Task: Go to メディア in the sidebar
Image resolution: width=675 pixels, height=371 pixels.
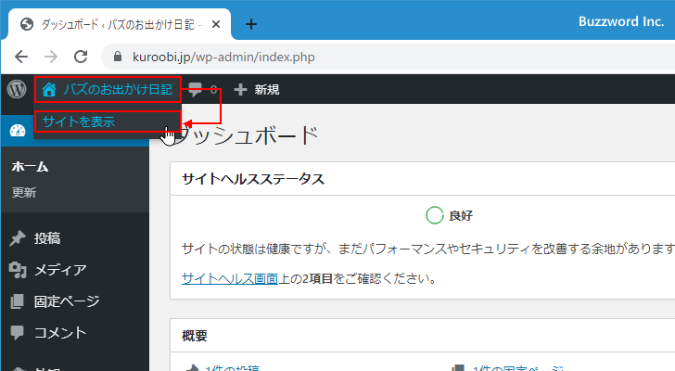Action: 60,270
